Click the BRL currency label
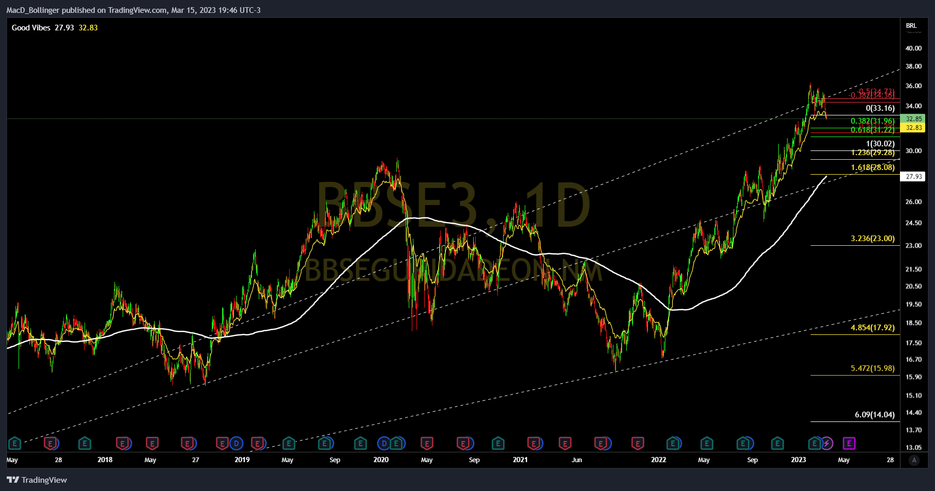This screenshot has width=935, height=491. click(911, 26)
